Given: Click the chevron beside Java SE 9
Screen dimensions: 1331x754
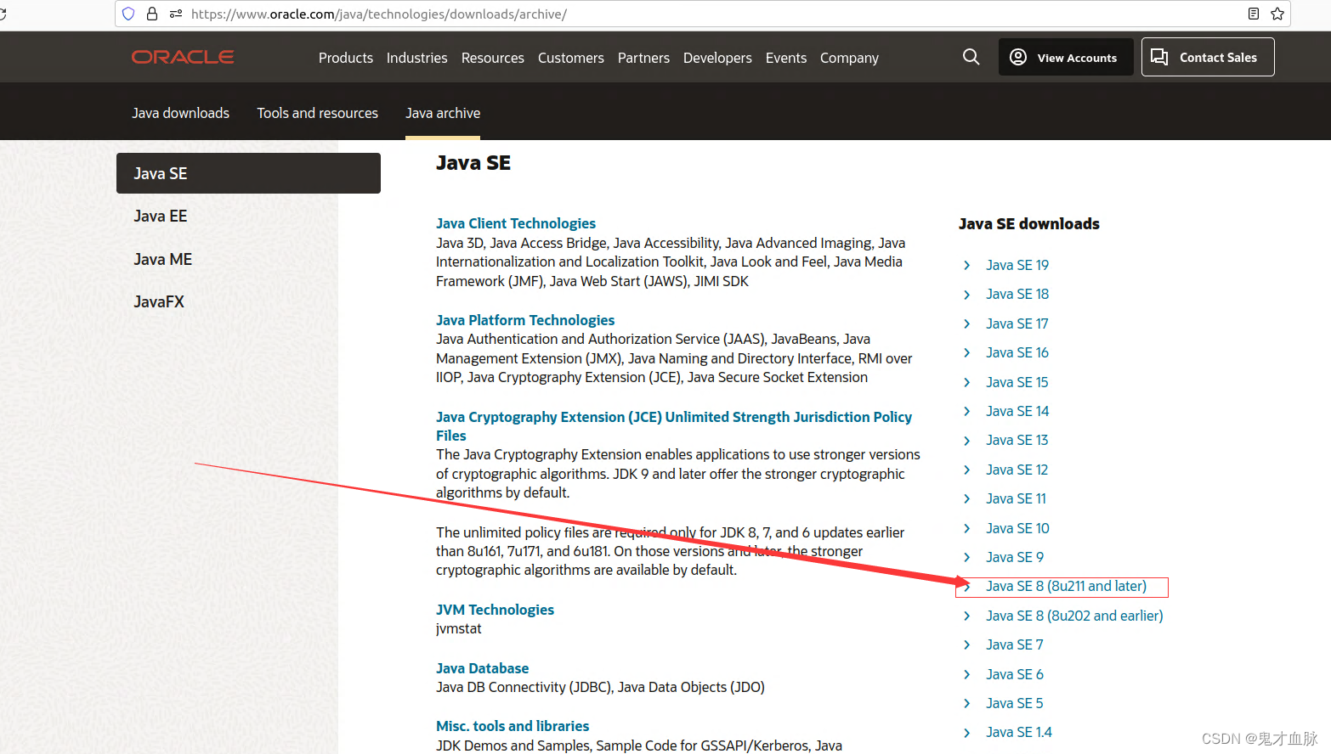Looking at the screenshot, I should (x=967, y=558).
